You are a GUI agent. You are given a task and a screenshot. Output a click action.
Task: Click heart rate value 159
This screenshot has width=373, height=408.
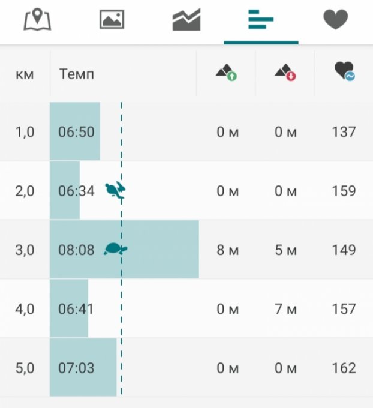click(x=344, y=191)
